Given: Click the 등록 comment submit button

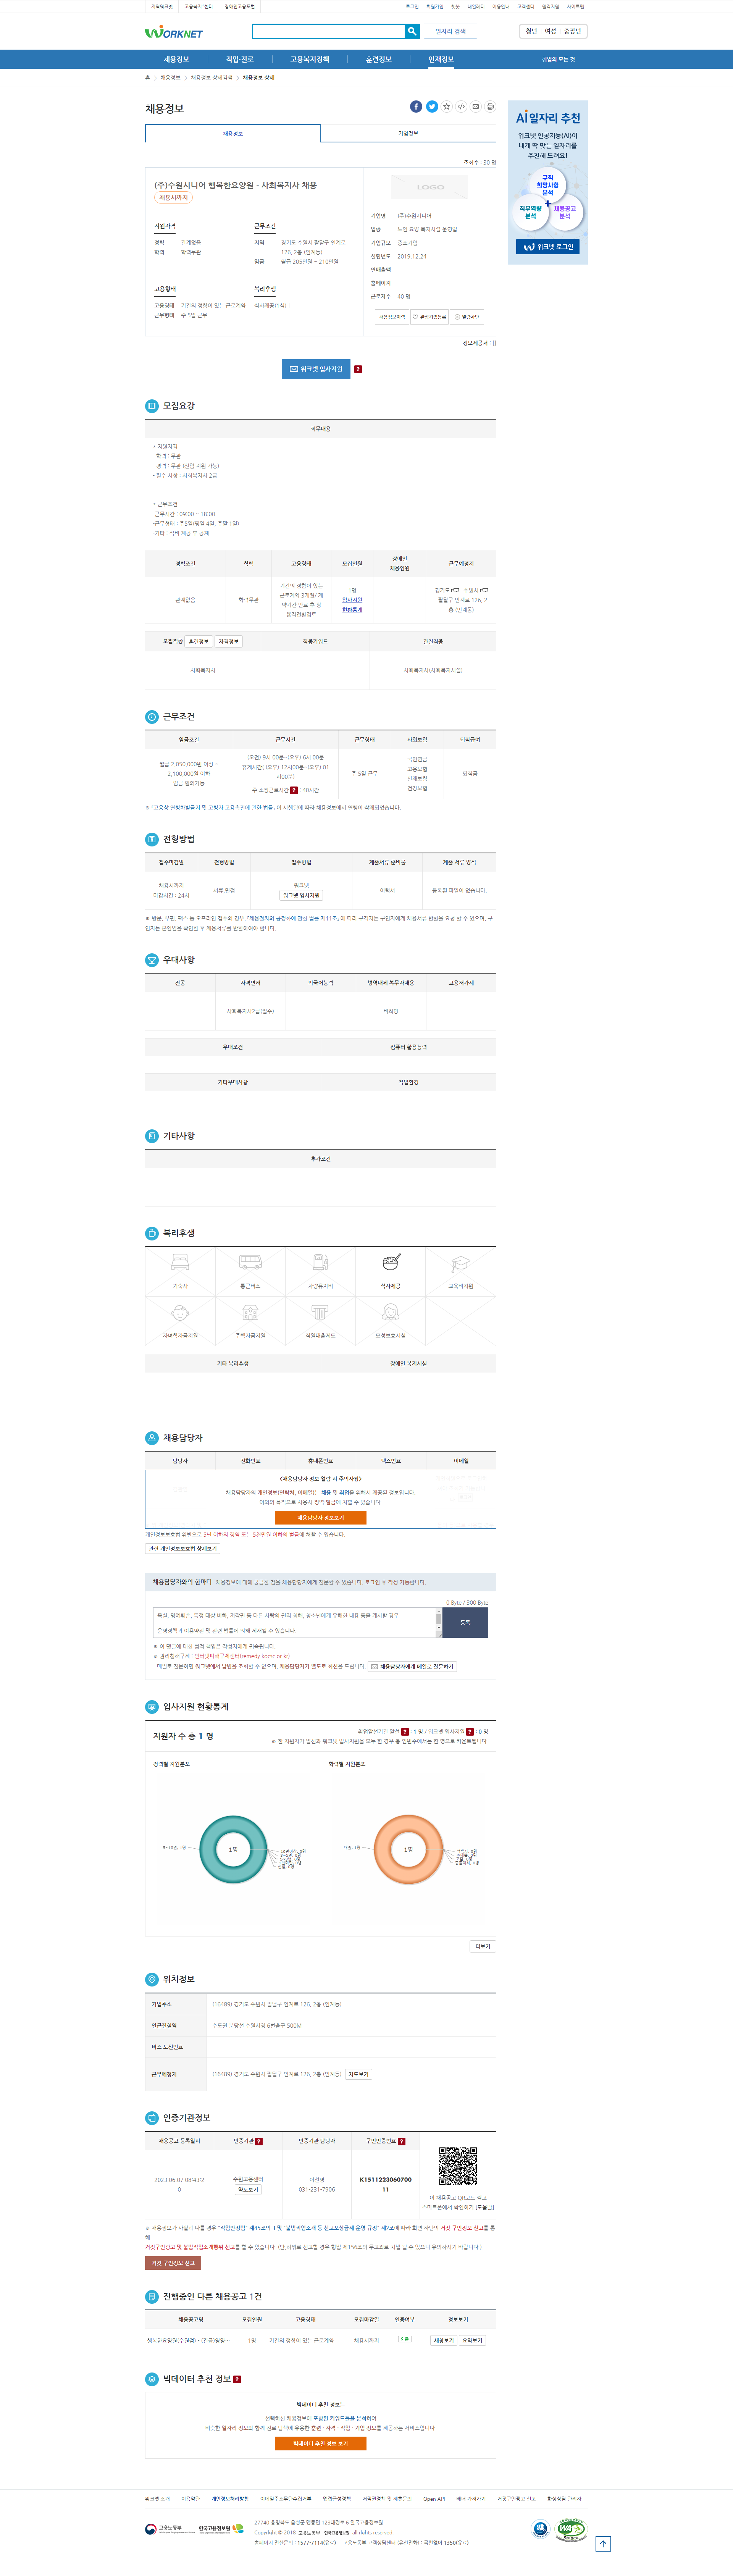Looking at the screenshot, I should coord(465,1623).
